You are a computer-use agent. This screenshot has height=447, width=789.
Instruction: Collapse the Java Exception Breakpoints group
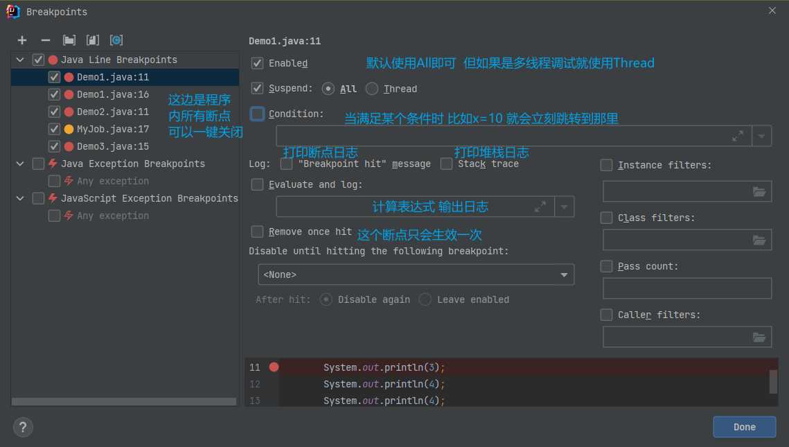coord(20,164)
